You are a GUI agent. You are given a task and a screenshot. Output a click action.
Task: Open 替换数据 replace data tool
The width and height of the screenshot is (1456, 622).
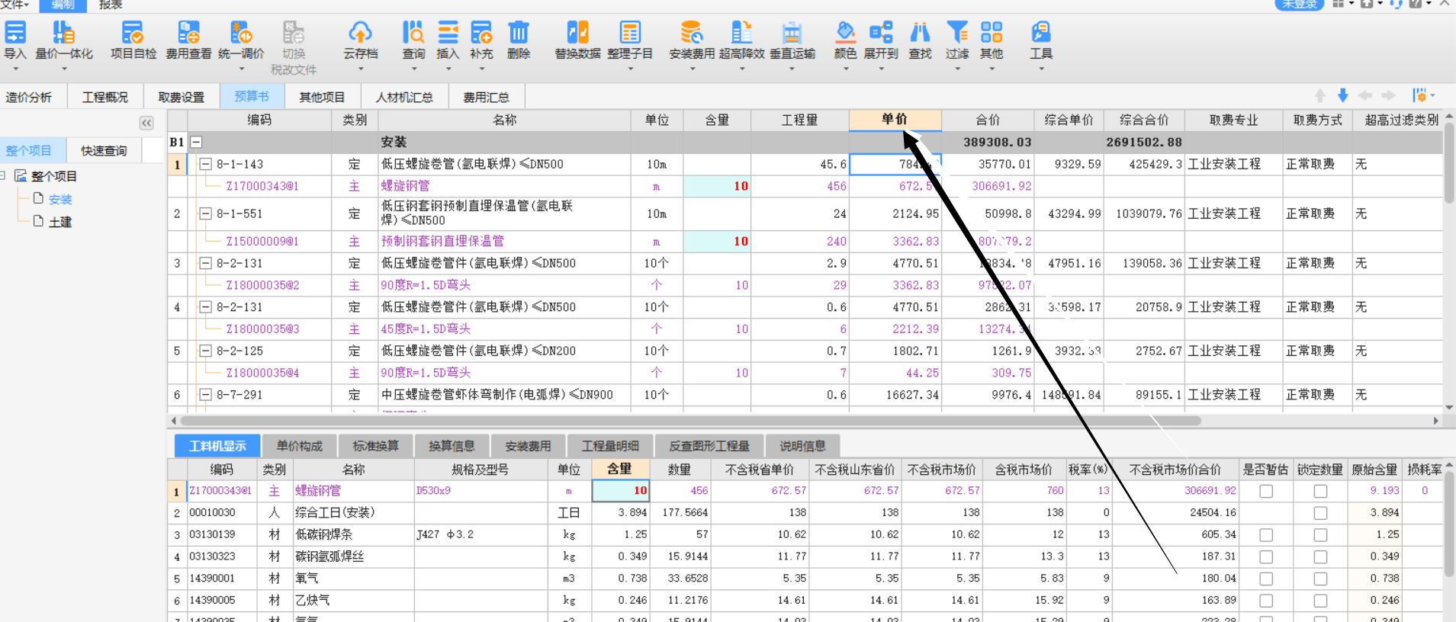577,34
